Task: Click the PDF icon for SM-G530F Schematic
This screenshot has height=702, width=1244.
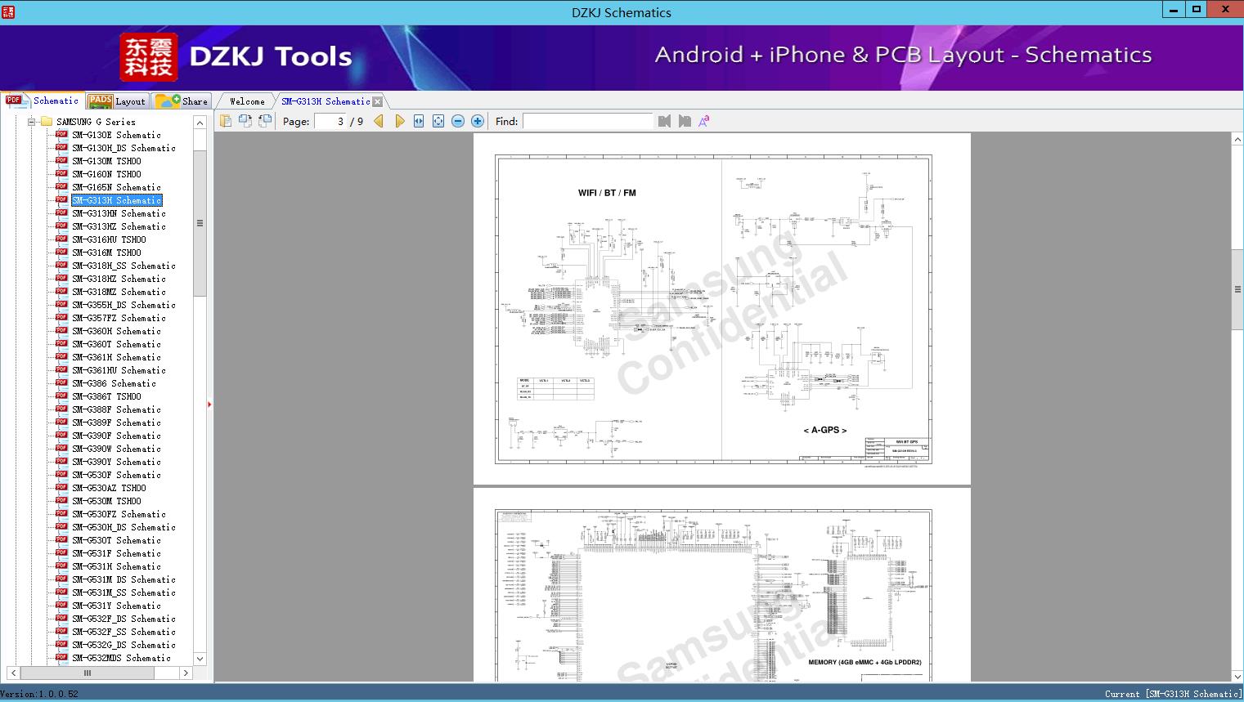Action: 61,475
